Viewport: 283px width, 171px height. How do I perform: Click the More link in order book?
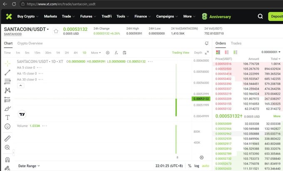pyautogui.click(x=277, y=116)
